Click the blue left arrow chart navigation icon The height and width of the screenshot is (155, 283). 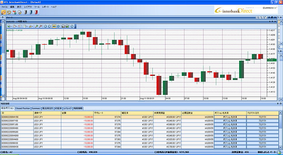pyautogui.click(x=45, y=26)
